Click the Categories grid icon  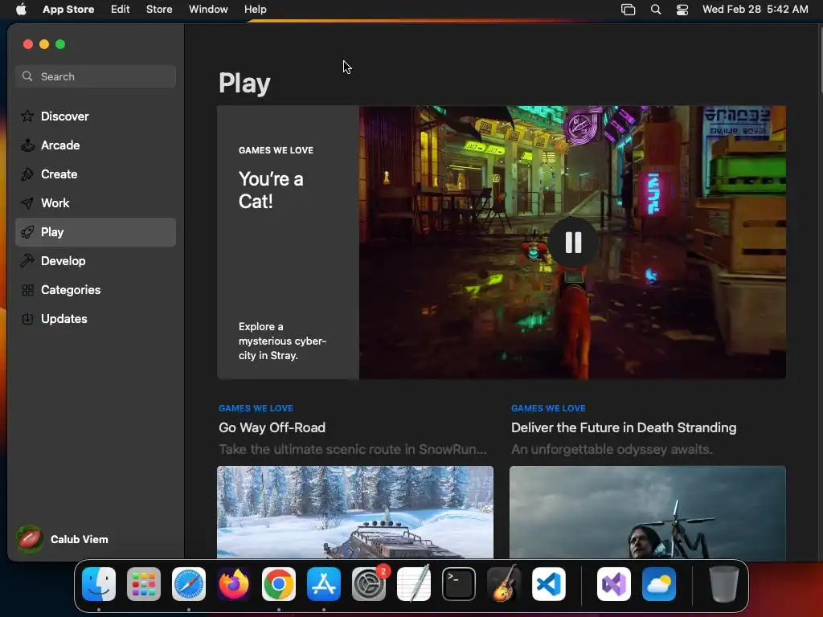point(27,289)
